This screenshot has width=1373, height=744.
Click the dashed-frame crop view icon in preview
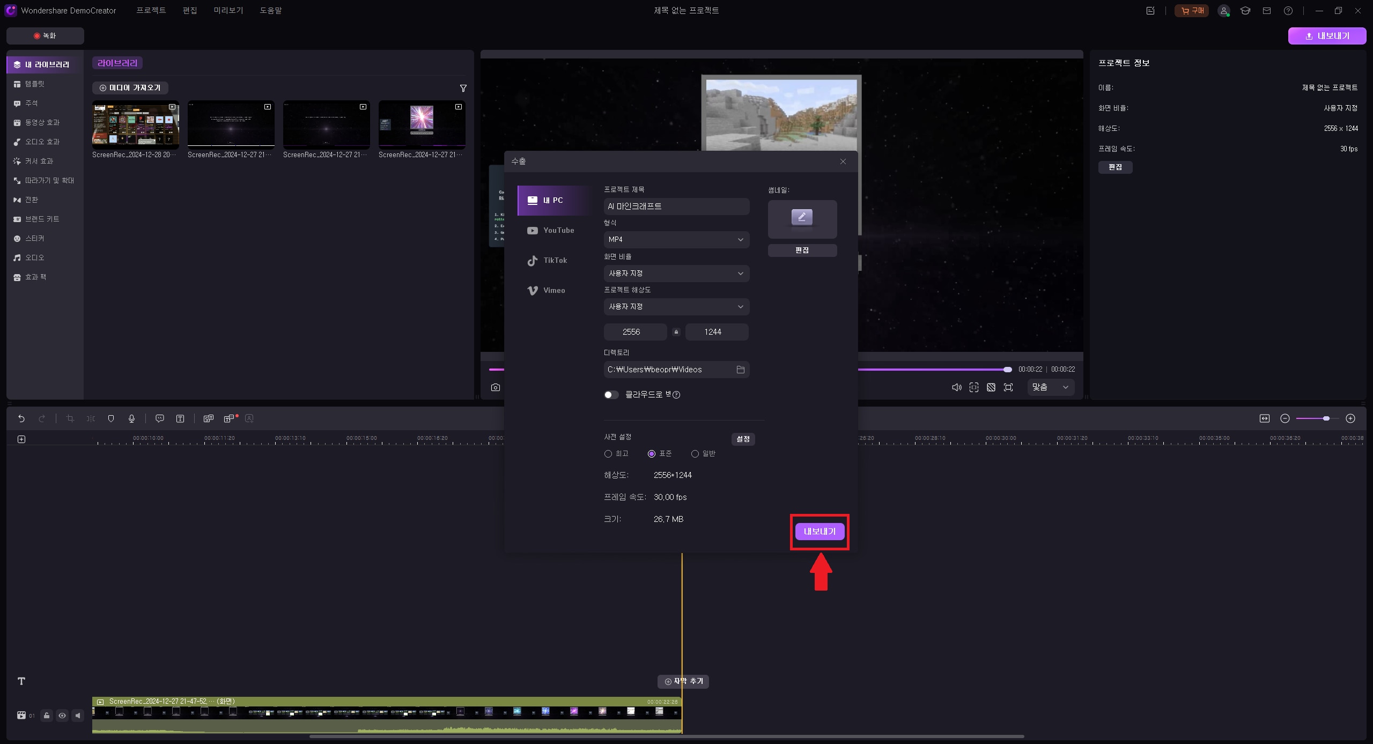coord(974,387)
